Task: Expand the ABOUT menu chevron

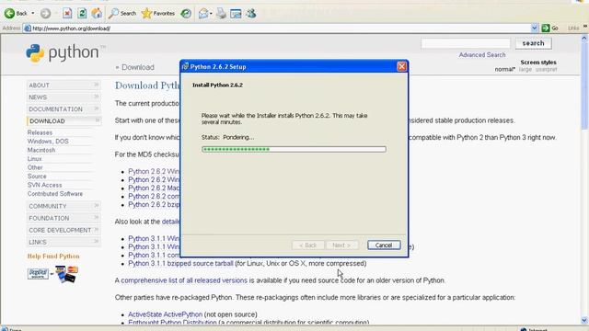Action: (96, 85)
